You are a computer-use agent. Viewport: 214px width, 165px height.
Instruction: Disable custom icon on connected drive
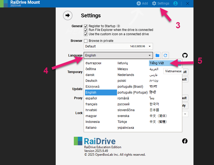[86, 34]
